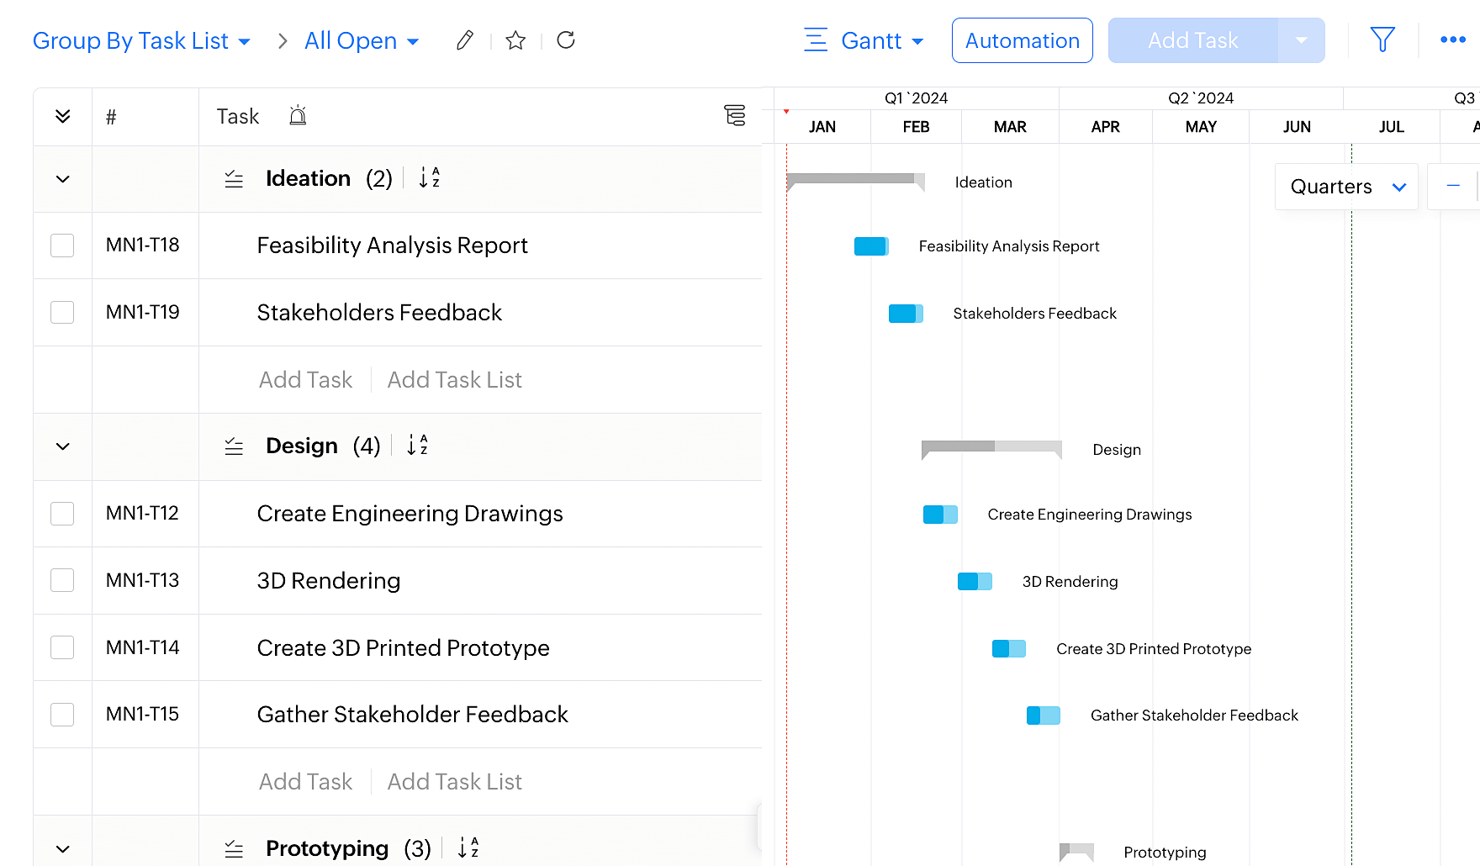The width and height of the screenshot is (1480, 866).
Task: Collapse the Ideation task list group
Action: tap(62, 179)
